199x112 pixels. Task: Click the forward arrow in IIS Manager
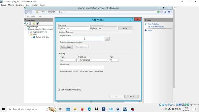pos(30,12)
